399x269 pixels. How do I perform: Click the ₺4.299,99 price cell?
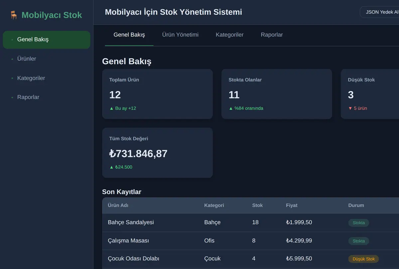pos(299,240)
